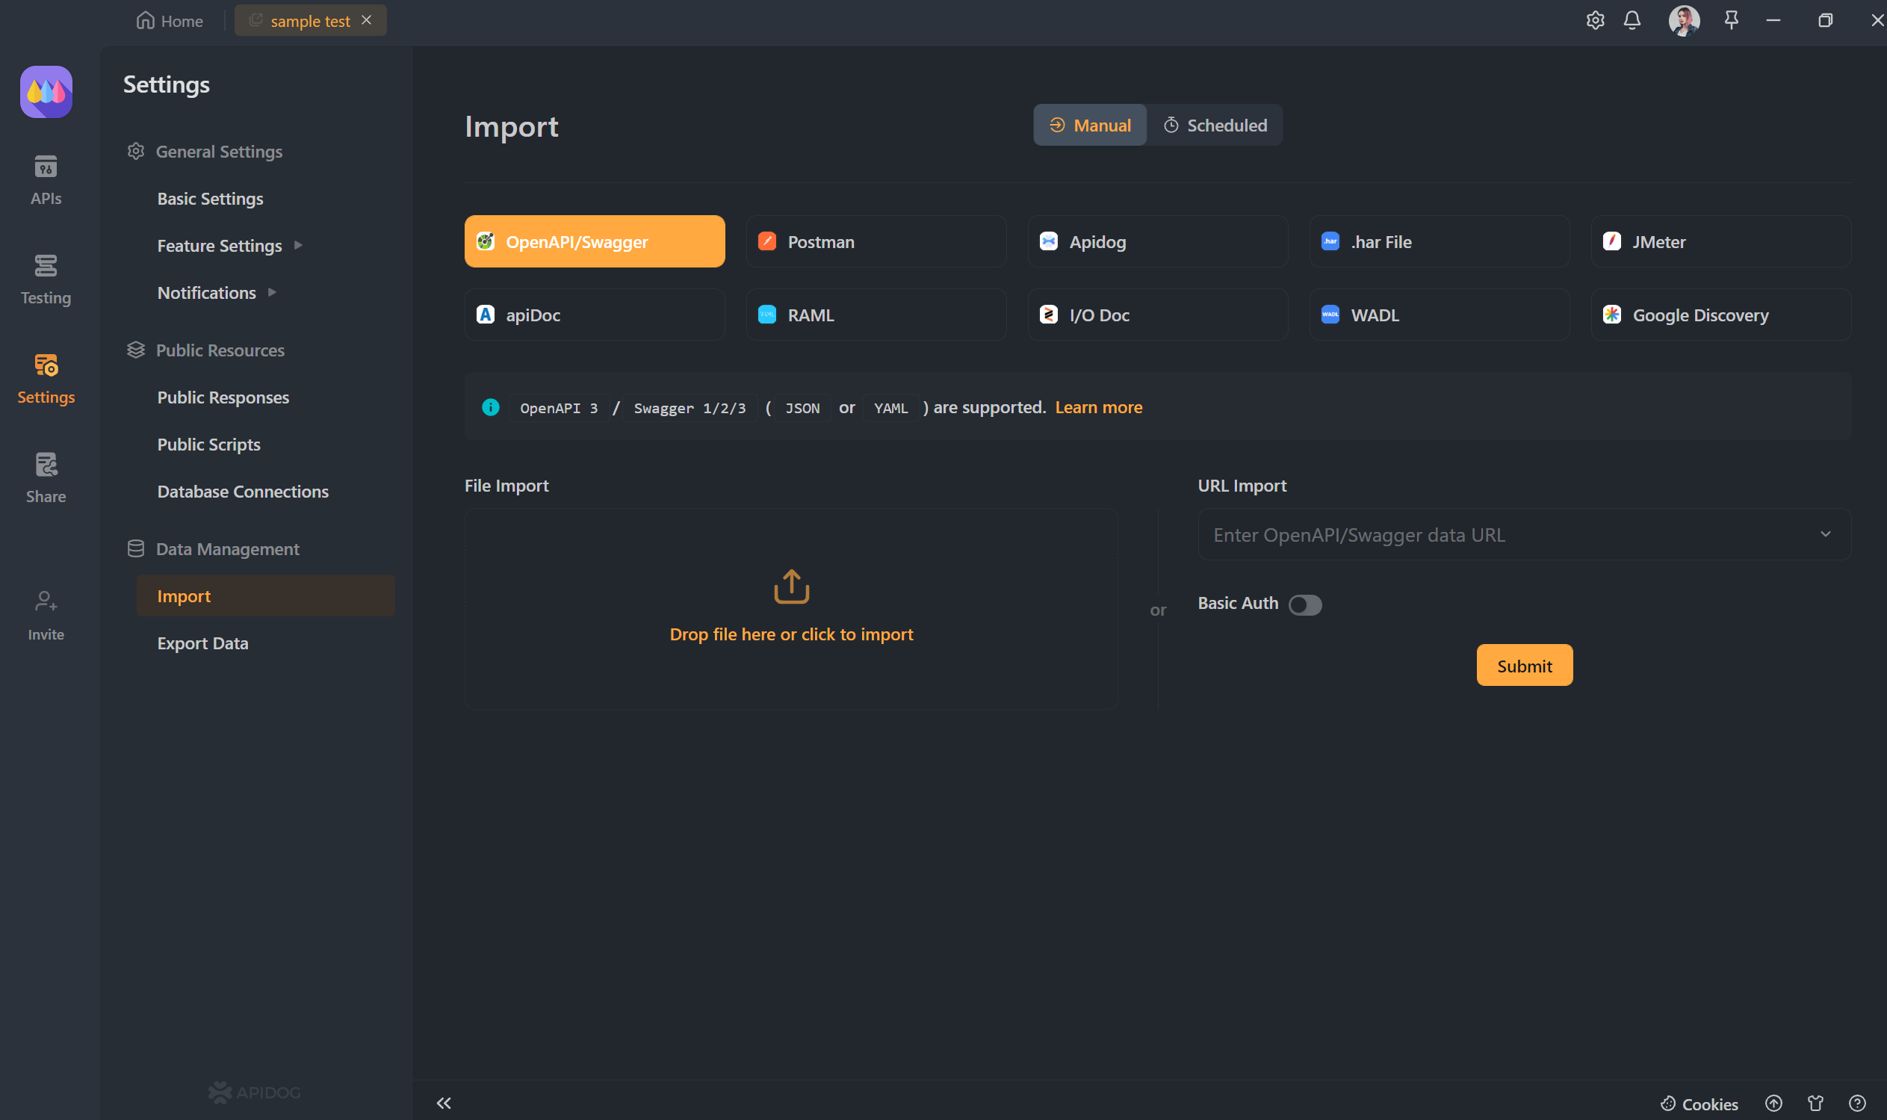This screenshot has width=1887, height=1120.
Task: Close the sample test tab
Action: (366, 20)
